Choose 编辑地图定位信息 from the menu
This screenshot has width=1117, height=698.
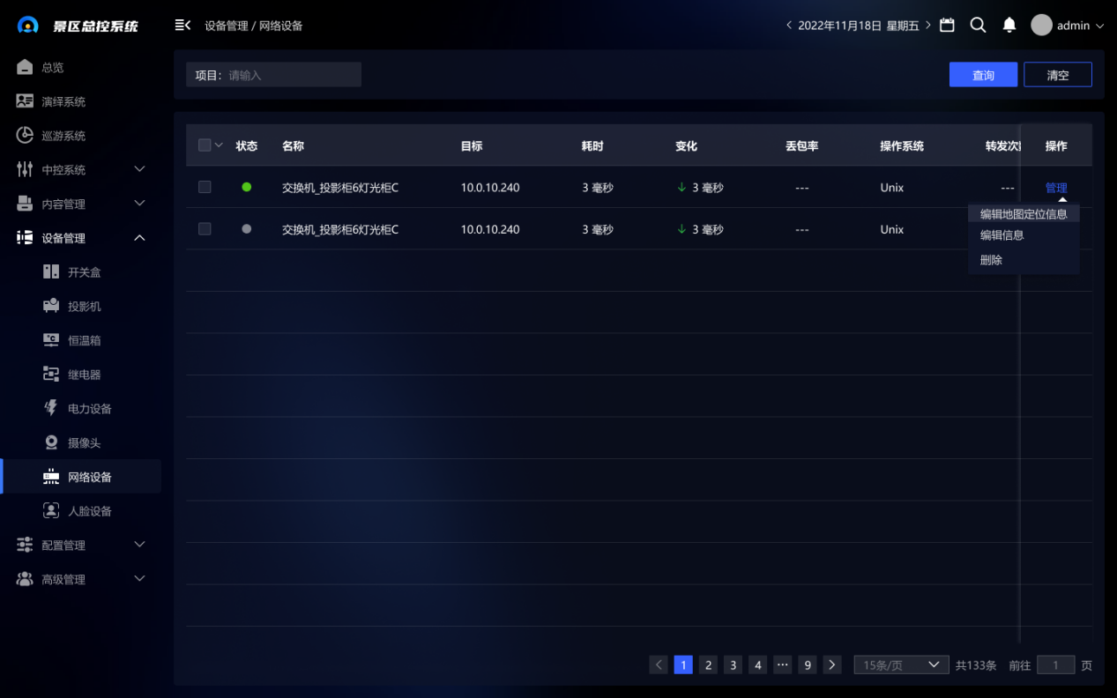(1023, 214)
